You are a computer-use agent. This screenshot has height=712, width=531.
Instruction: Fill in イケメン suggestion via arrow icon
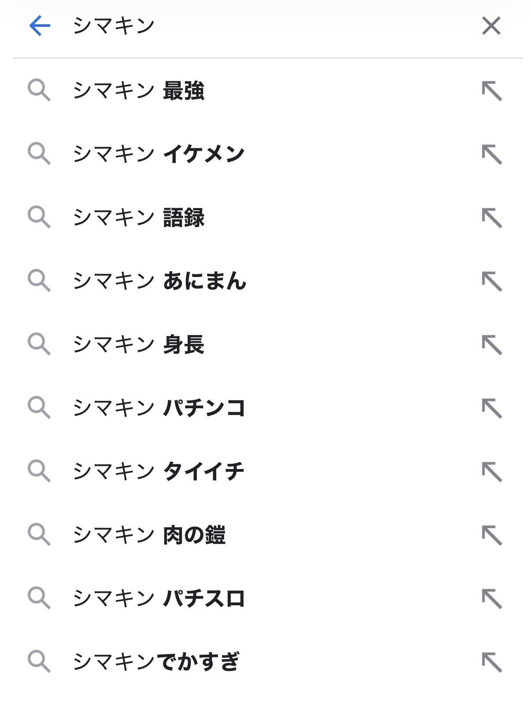coord(491,154)
